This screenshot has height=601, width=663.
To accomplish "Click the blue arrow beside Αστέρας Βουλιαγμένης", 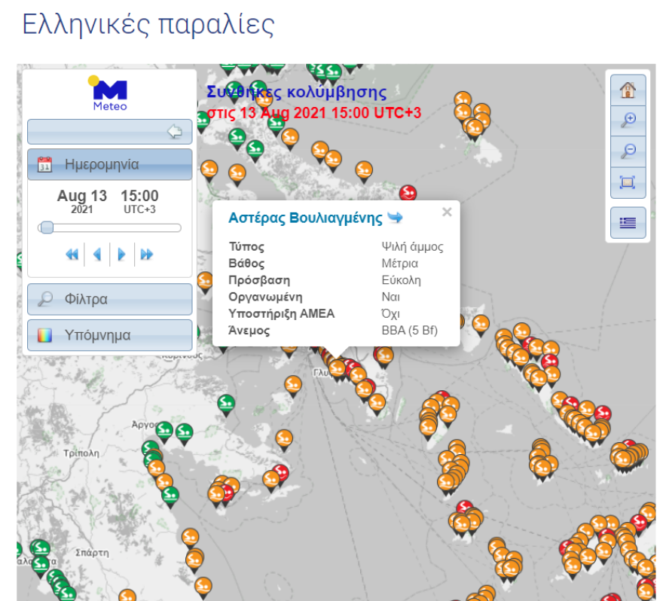I will (x=395, y=216).
